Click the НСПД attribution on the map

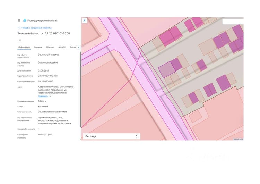tap(239, 139)
